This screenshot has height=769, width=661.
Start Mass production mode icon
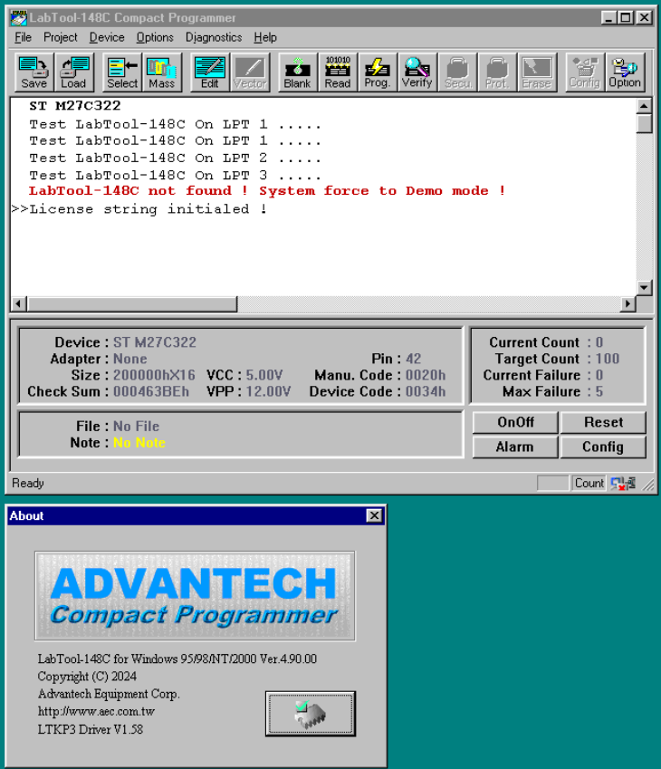[x=162, y=72]
